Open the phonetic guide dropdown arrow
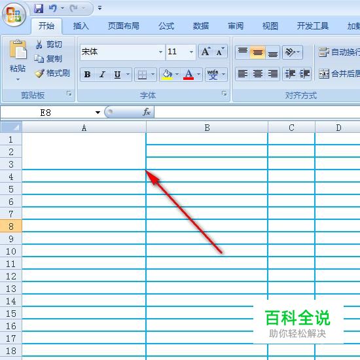360x360 pixels. pyautogui.click(x=224, y=75)
